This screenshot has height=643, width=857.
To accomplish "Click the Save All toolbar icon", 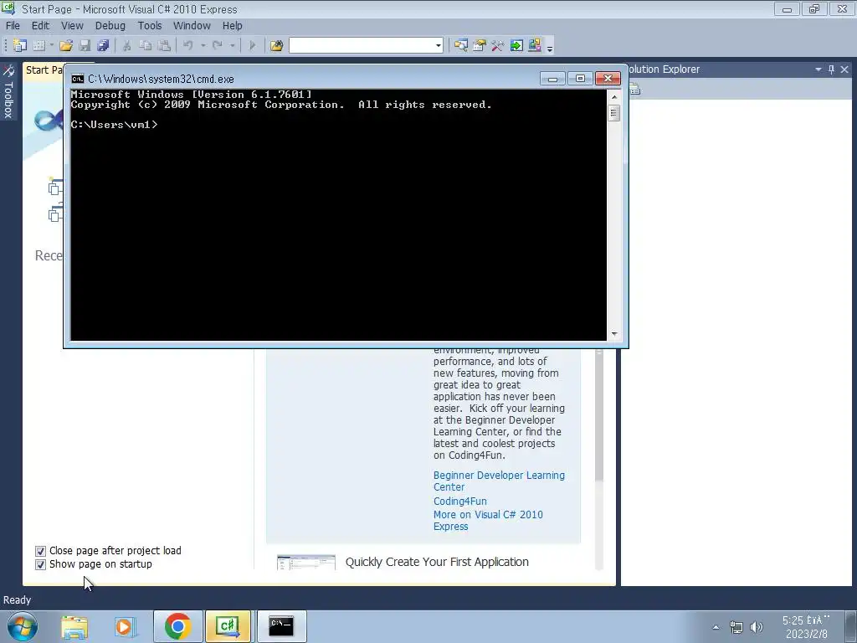I will [103, 45].
